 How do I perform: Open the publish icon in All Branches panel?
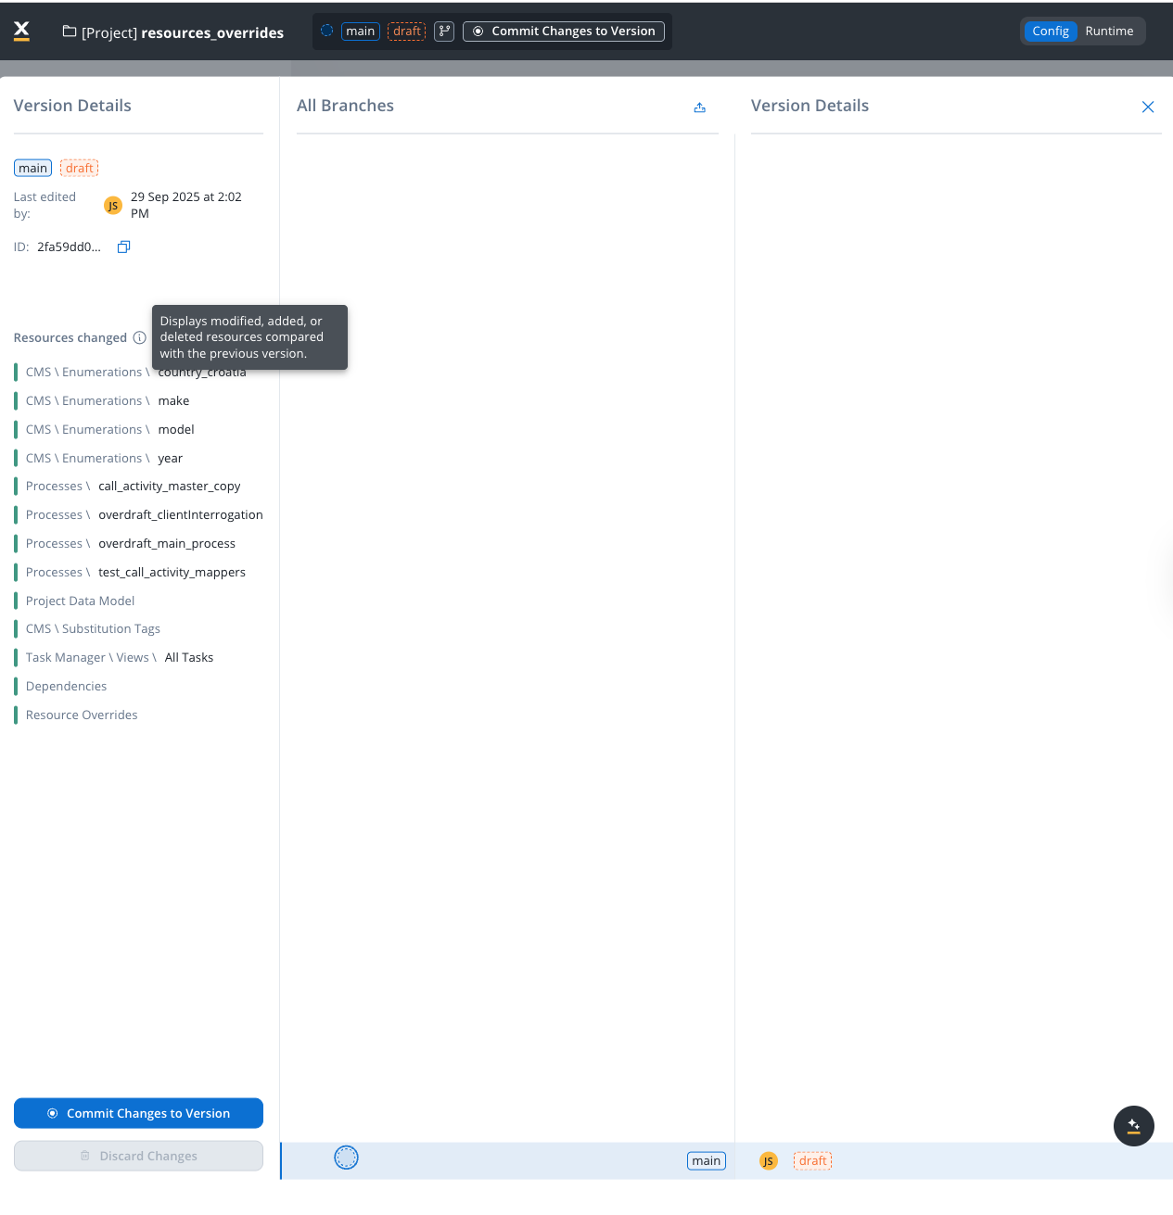pyautogui.click(x=700, y=108)
